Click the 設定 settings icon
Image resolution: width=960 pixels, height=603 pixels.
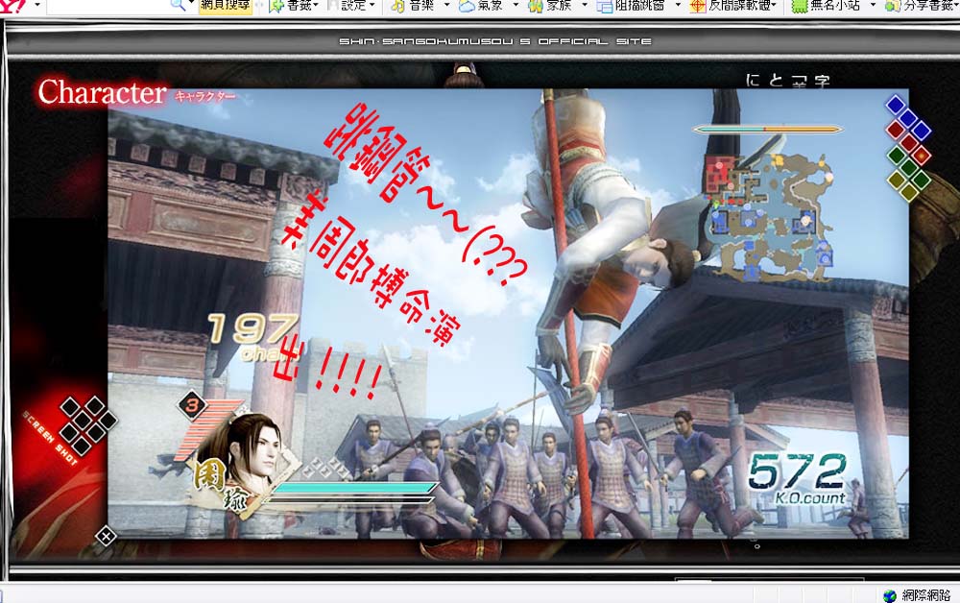(x=333, y=5)
